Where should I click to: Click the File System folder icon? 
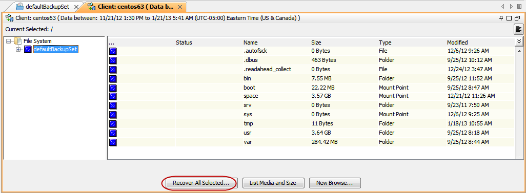pos(18,41)
